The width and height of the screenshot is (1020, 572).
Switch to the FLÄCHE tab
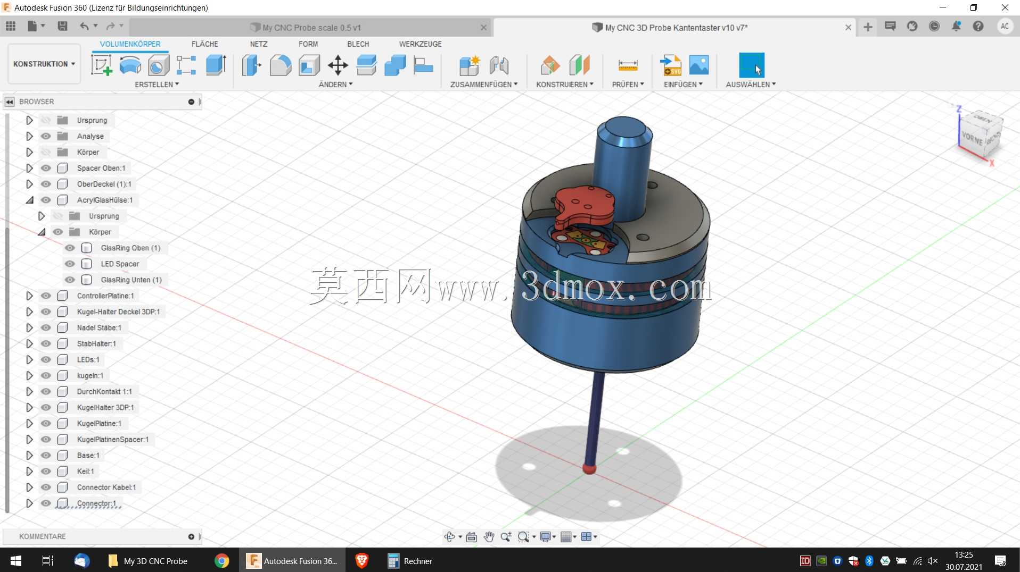pos(204,44)
